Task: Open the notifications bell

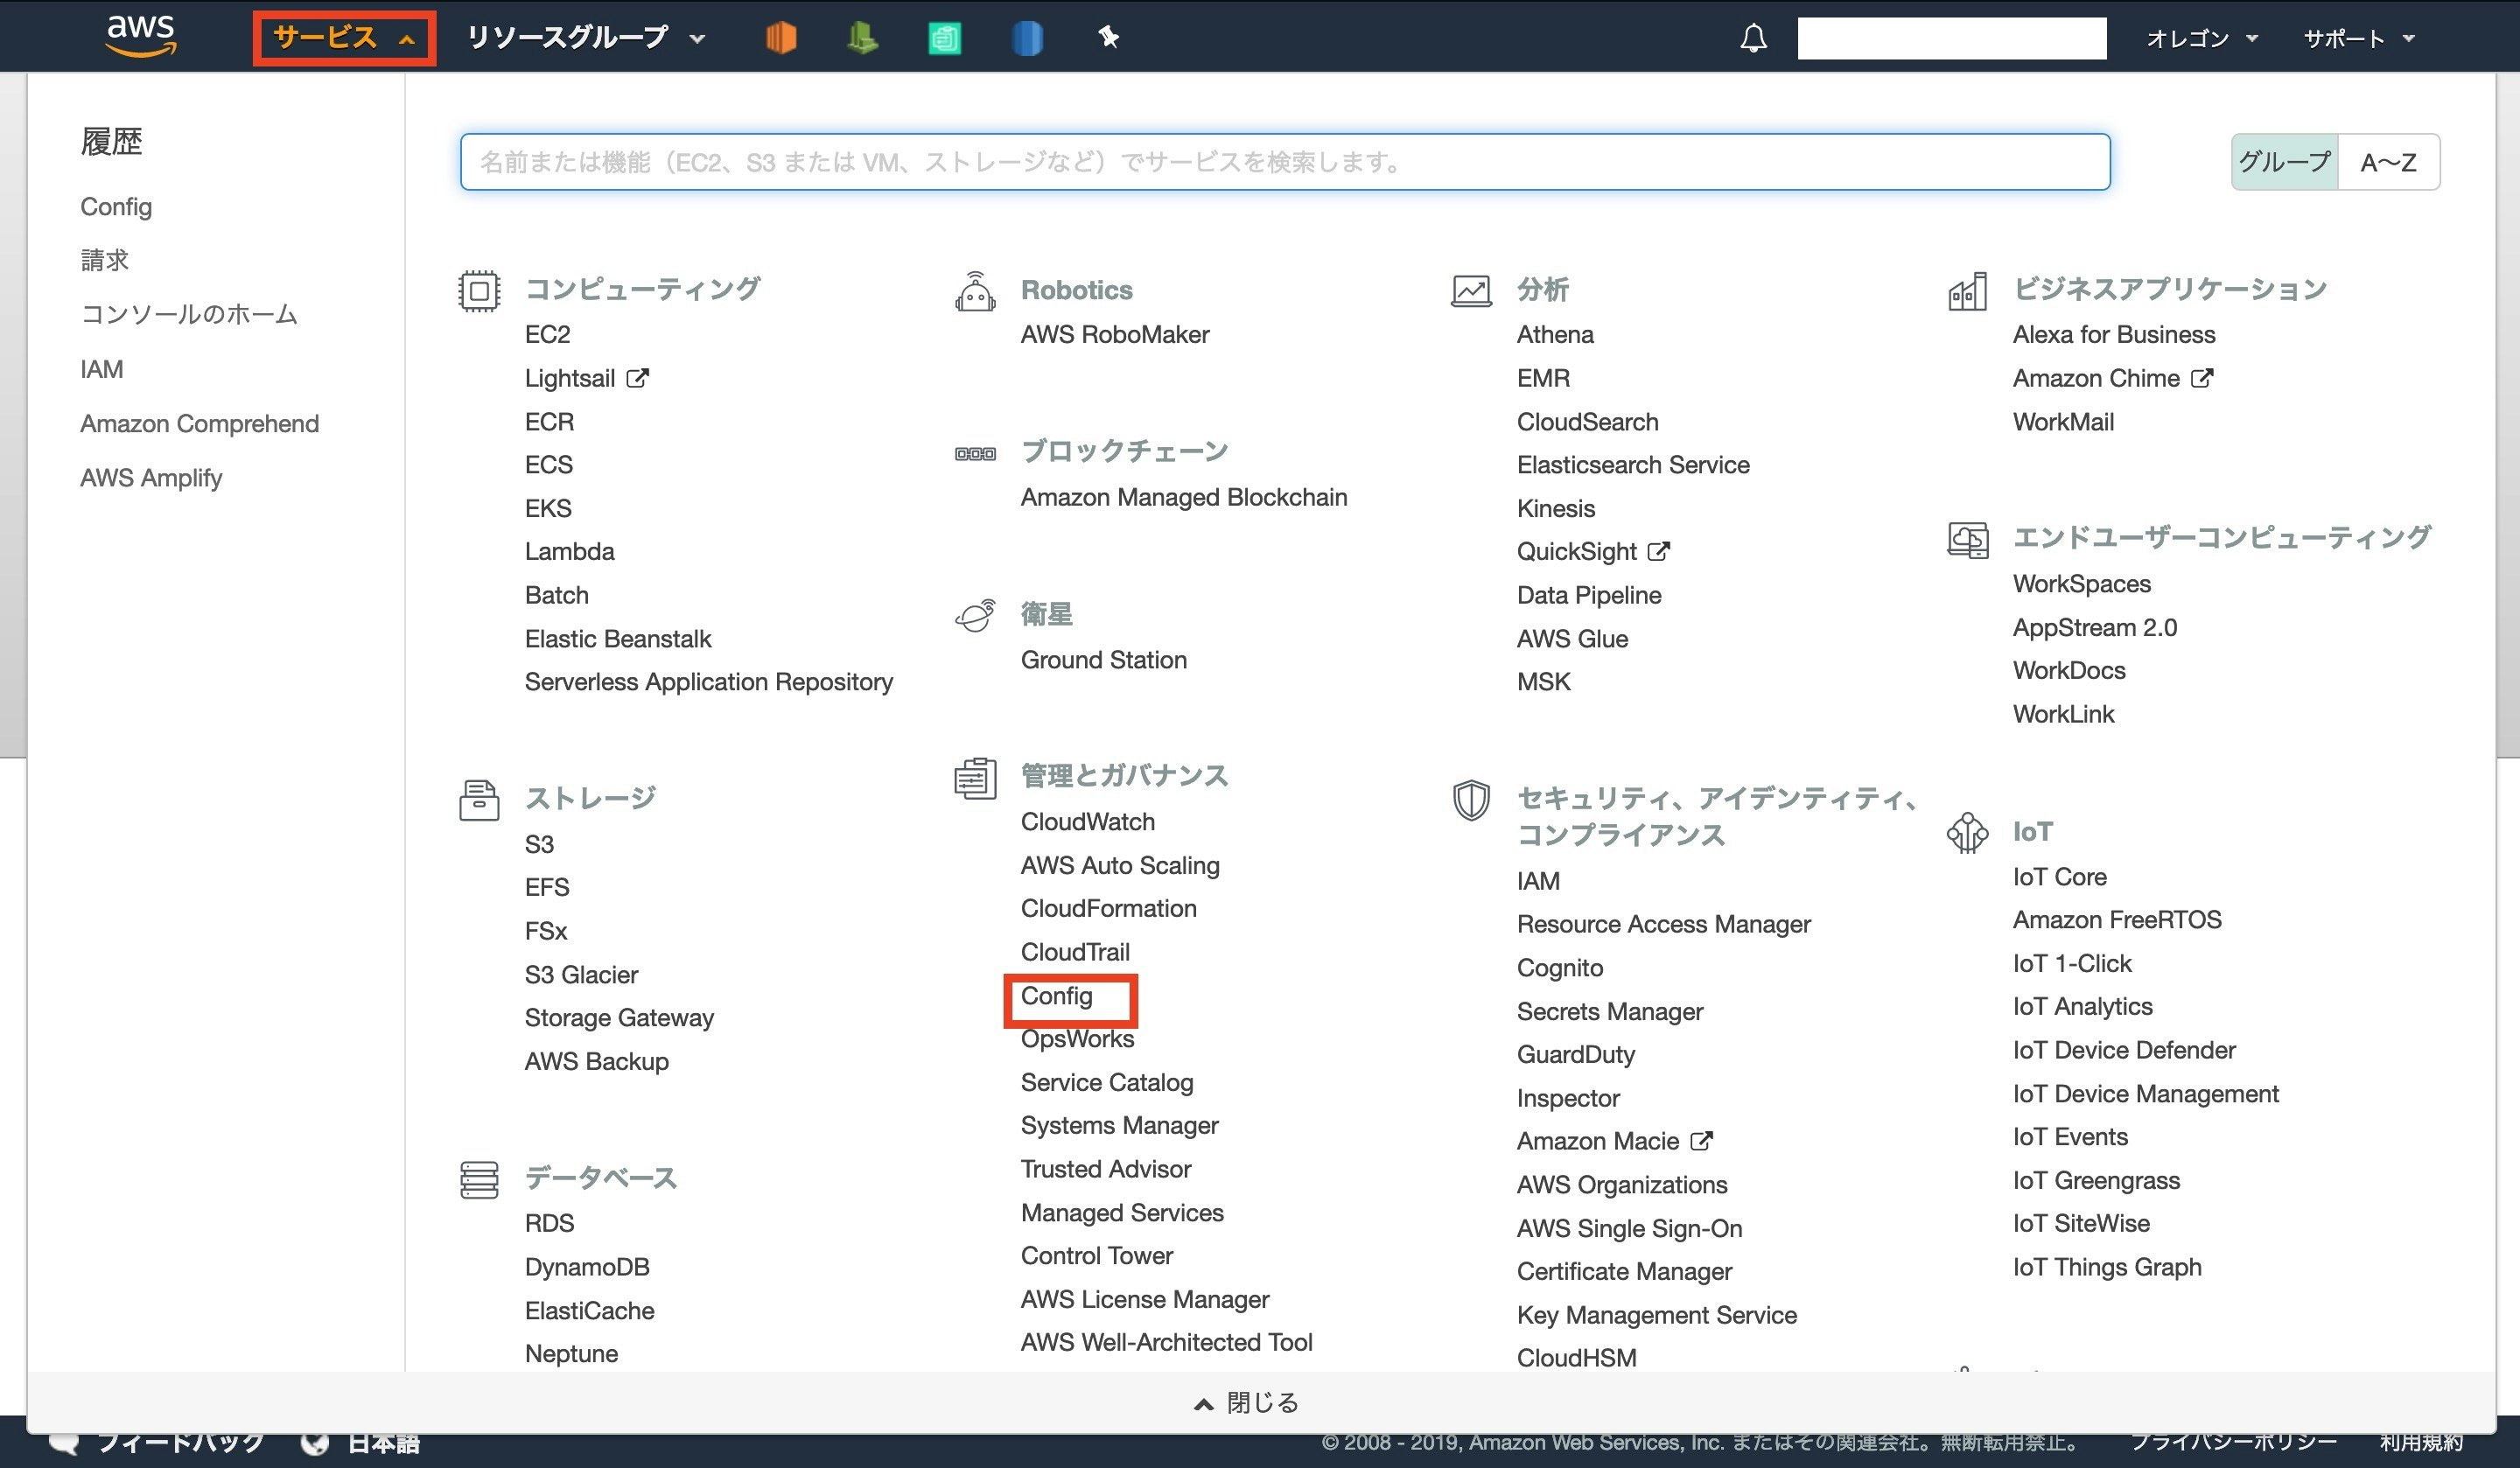Action: point(1753,38)
